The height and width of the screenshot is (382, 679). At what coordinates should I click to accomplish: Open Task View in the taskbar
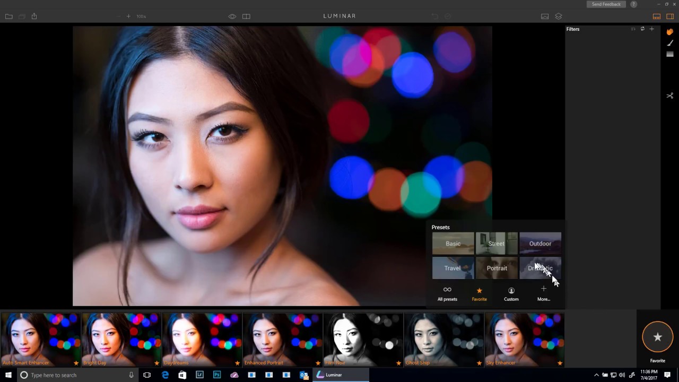tap(147, 375)
